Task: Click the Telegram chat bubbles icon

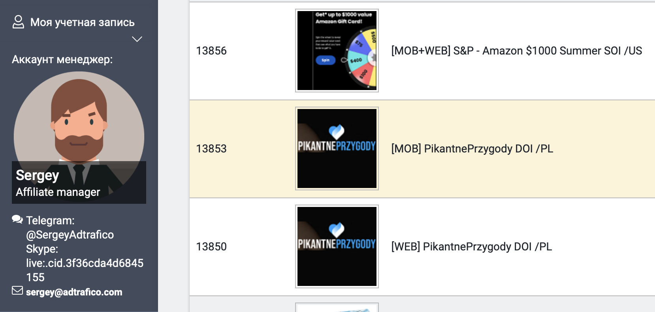Action: (x=17, y=219)
